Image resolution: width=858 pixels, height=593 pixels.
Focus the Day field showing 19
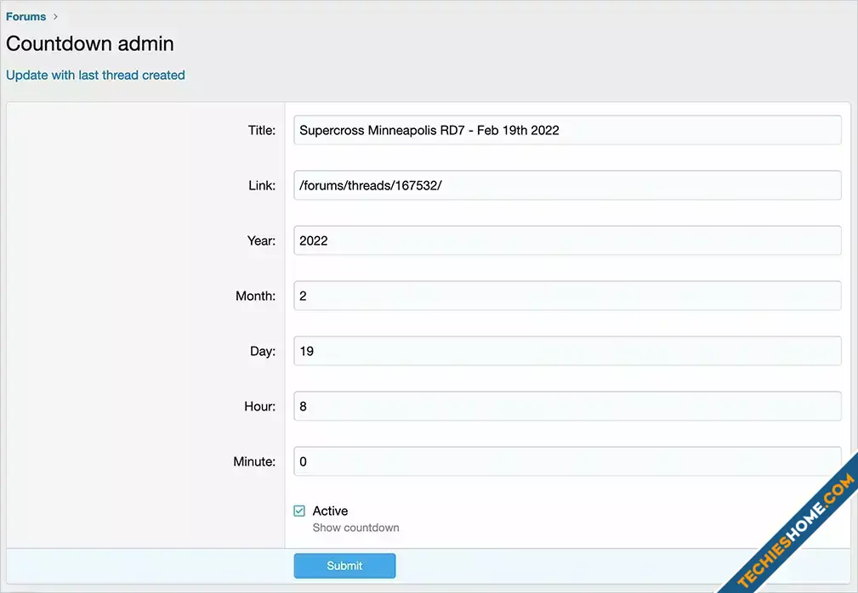[567, 351]
